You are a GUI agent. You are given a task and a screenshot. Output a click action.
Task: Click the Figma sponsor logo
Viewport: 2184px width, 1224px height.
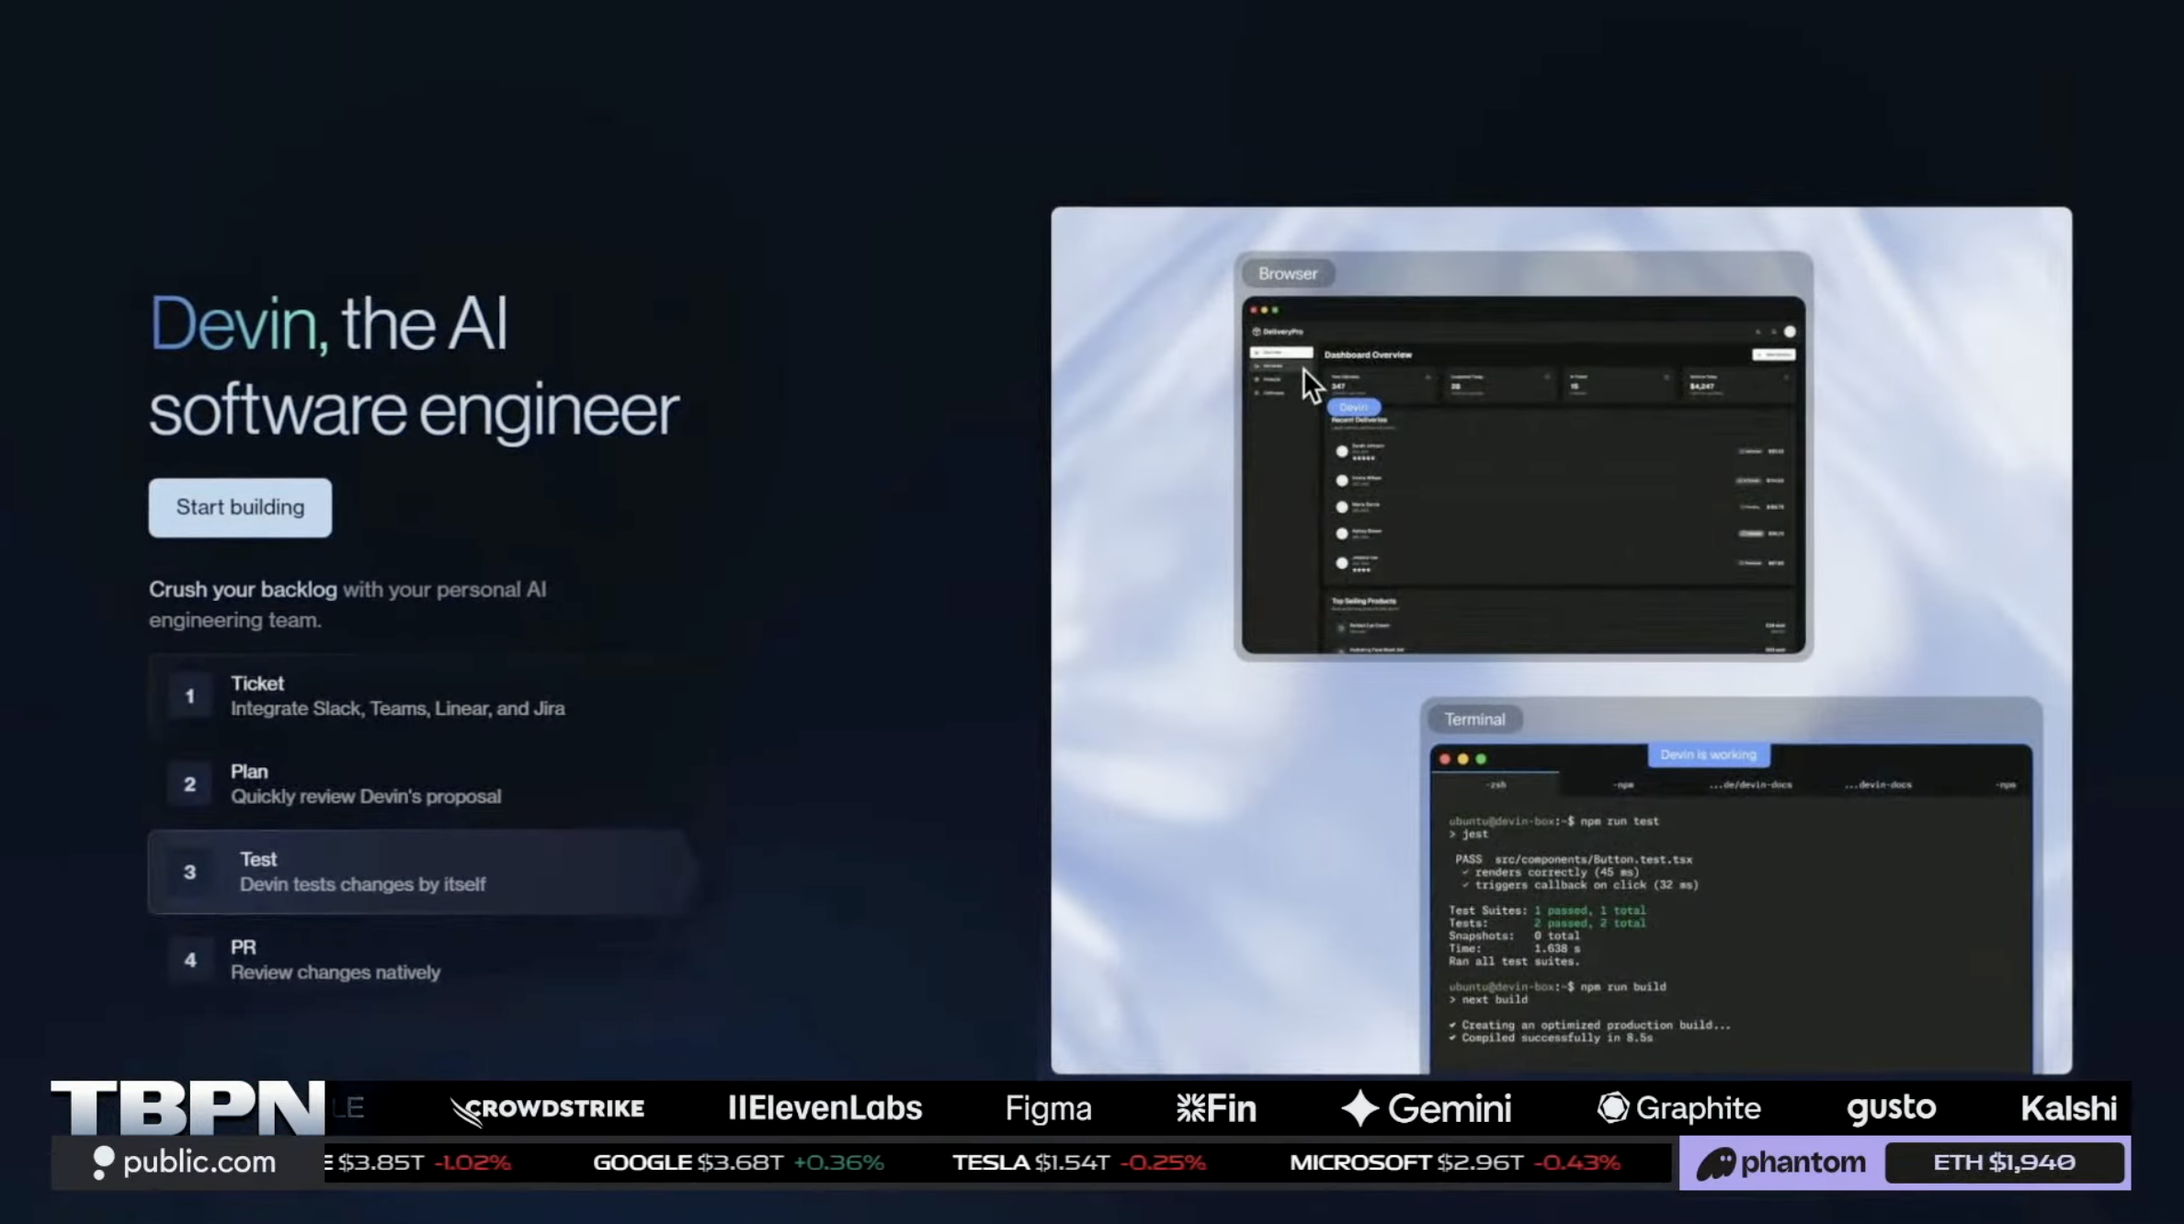1048,1109
